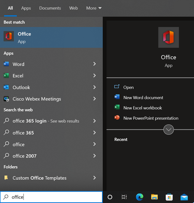This screenshot has width=194, height=203.
Task: Open File Explorer from the taskbar
Action: (154, 197)
